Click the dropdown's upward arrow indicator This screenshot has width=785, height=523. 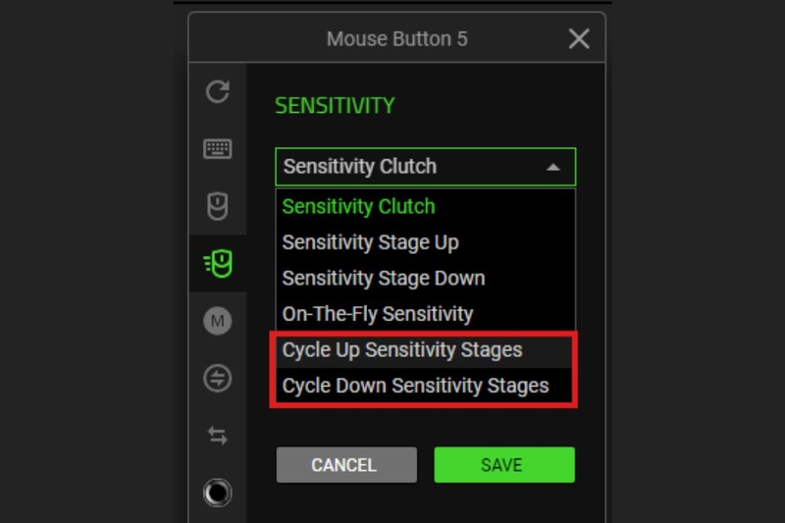click(x=553, y=167)
